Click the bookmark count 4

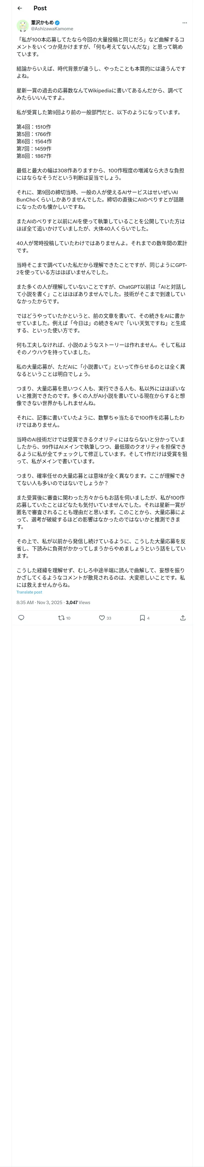pyautogui.click(x=148, y=618)
